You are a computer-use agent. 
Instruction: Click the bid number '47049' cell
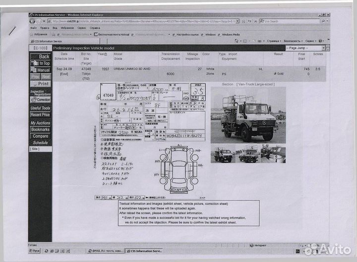tap(86, 69)
